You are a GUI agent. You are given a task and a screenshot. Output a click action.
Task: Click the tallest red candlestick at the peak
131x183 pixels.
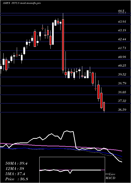point(63,45)
